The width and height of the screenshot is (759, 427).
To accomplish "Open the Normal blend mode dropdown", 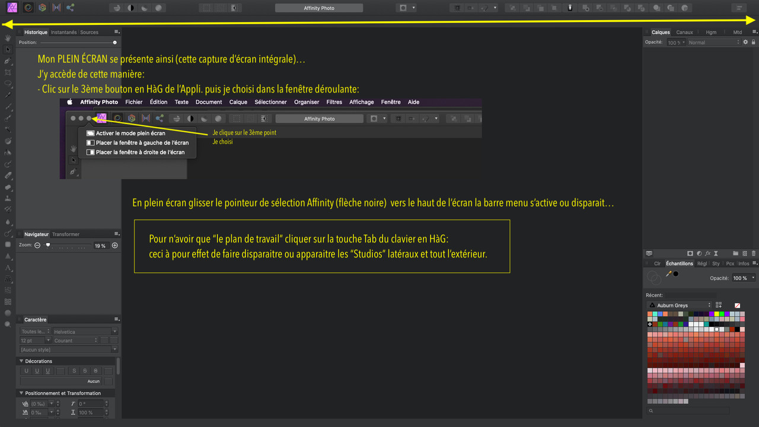I will coord(714,43).
